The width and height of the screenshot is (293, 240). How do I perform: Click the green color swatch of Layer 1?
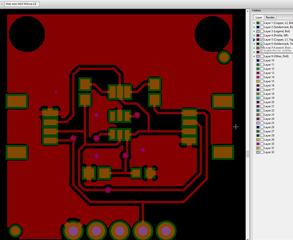pyautogui.click(x=258, y=23)
